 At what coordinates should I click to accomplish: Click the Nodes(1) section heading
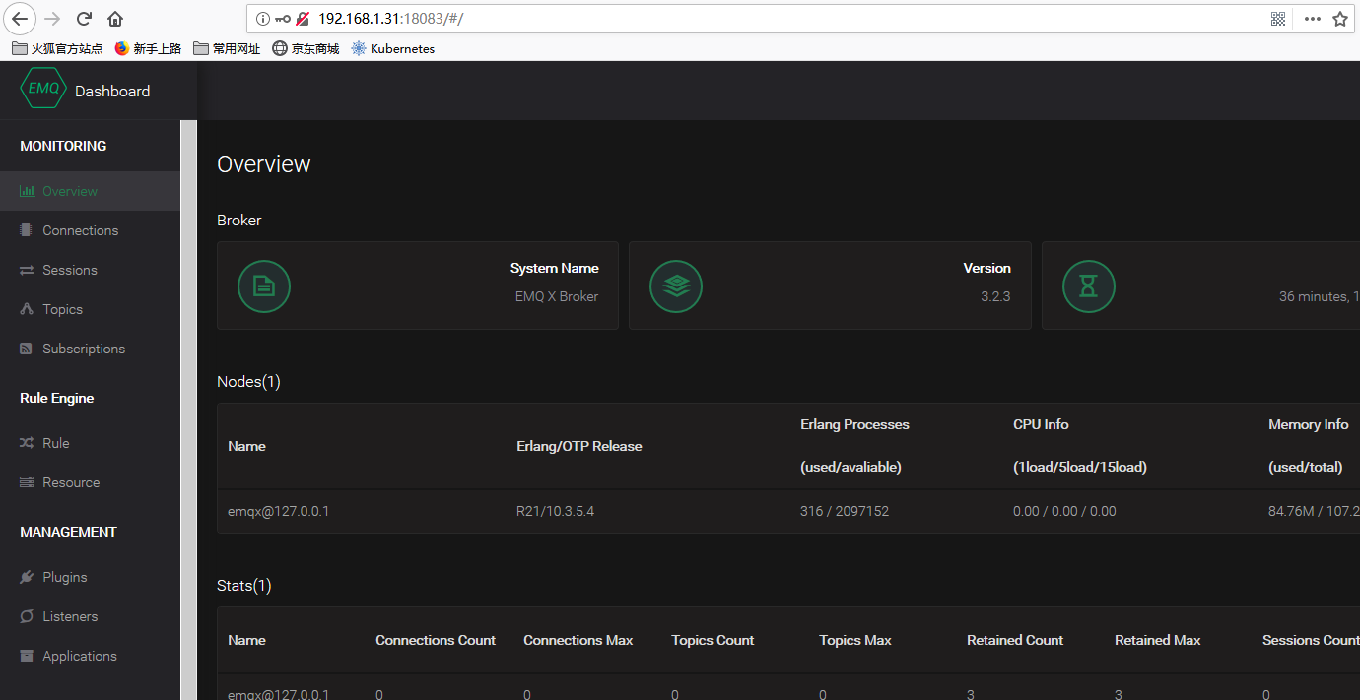click(248, 382)
